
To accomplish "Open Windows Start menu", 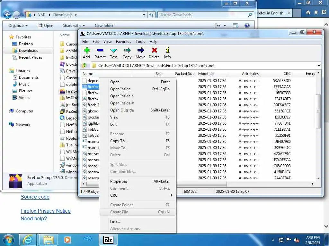I will [x=8, y=240].
